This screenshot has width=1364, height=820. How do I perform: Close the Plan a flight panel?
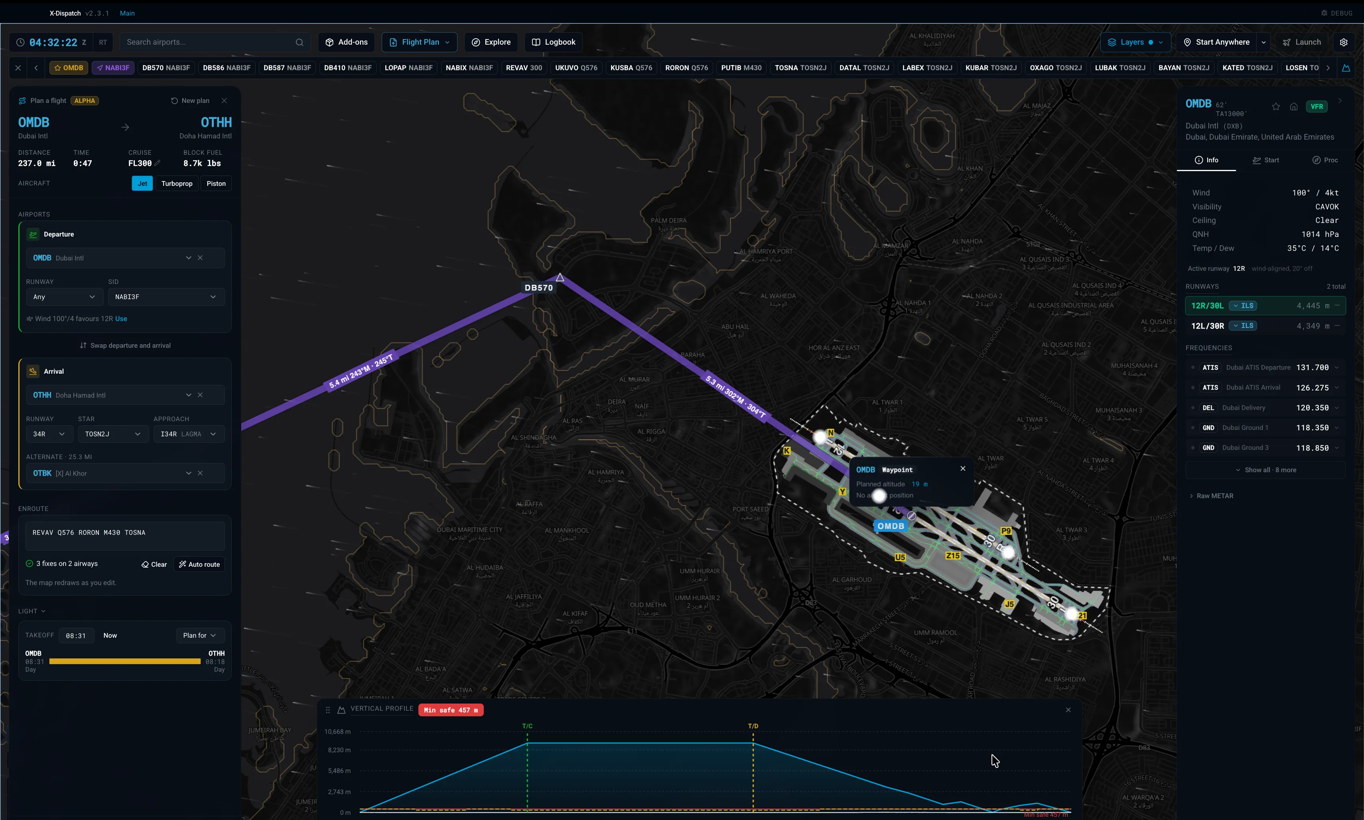224,101
